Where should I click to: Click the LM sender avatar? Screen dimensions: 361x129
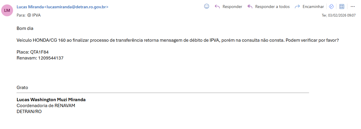point(7,10)
